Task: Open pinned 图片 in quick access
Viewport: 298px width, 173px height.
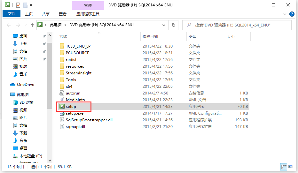Action: (x=23, y=59)
